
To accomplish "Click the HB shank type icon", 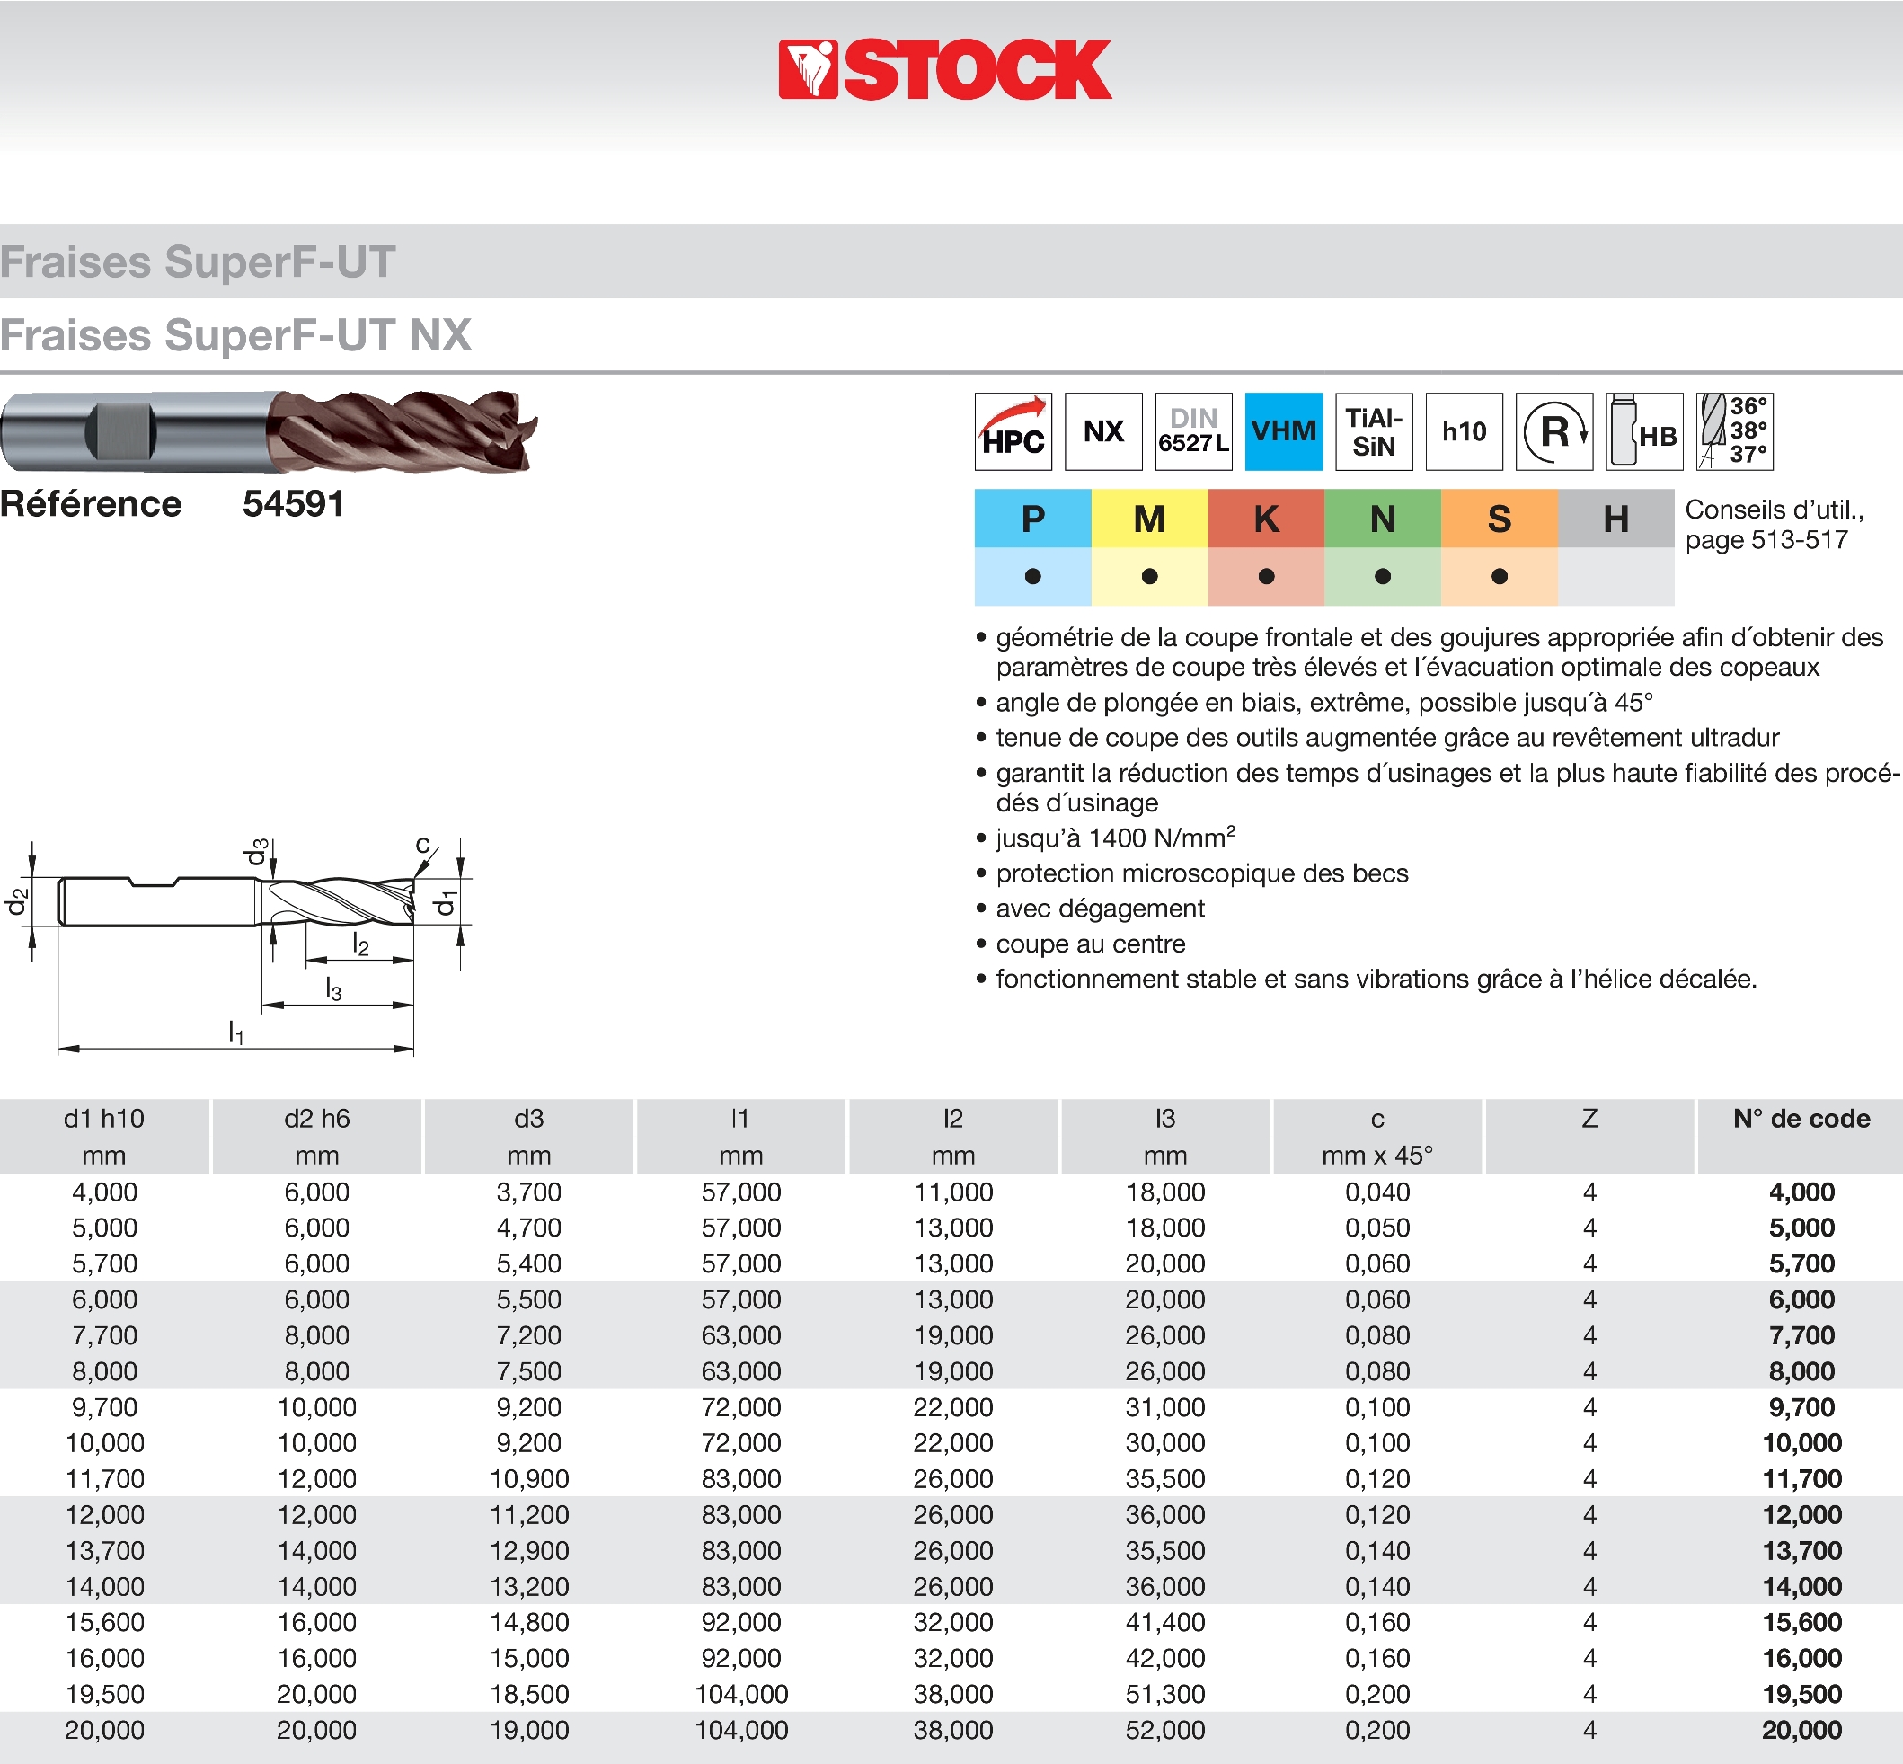I will 1644,431.
